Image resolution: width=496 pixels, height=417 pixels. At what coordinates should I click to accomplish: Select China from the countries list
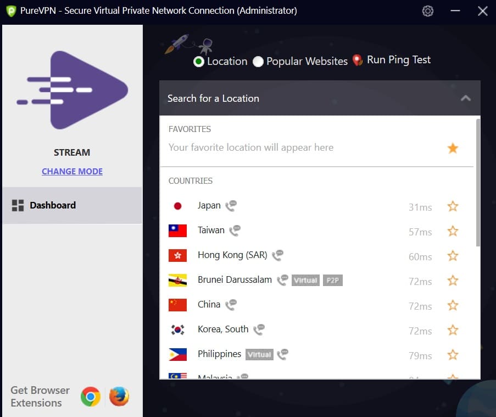coord(209,305)
